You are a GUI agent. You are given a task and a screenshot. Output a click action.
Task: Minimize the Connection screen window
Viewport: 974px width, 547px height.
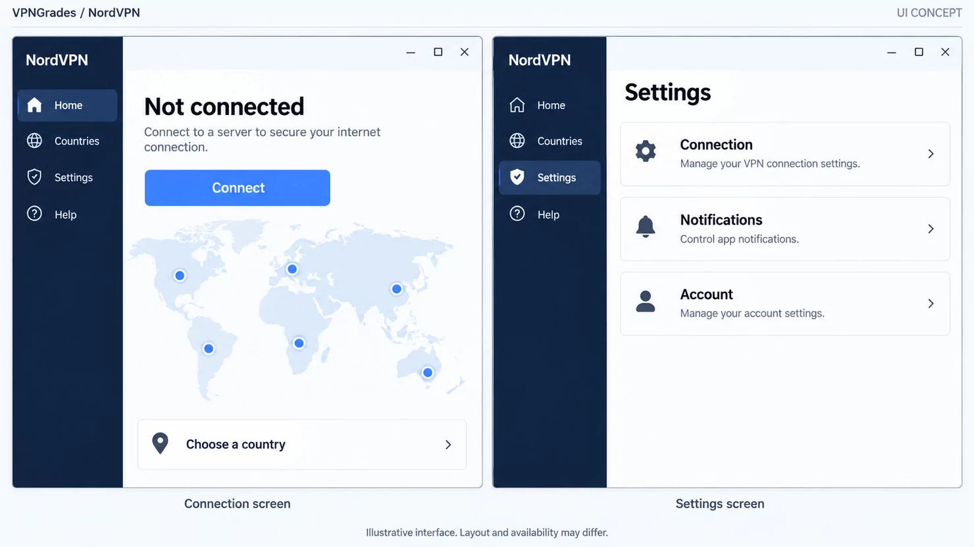(411, 52)
